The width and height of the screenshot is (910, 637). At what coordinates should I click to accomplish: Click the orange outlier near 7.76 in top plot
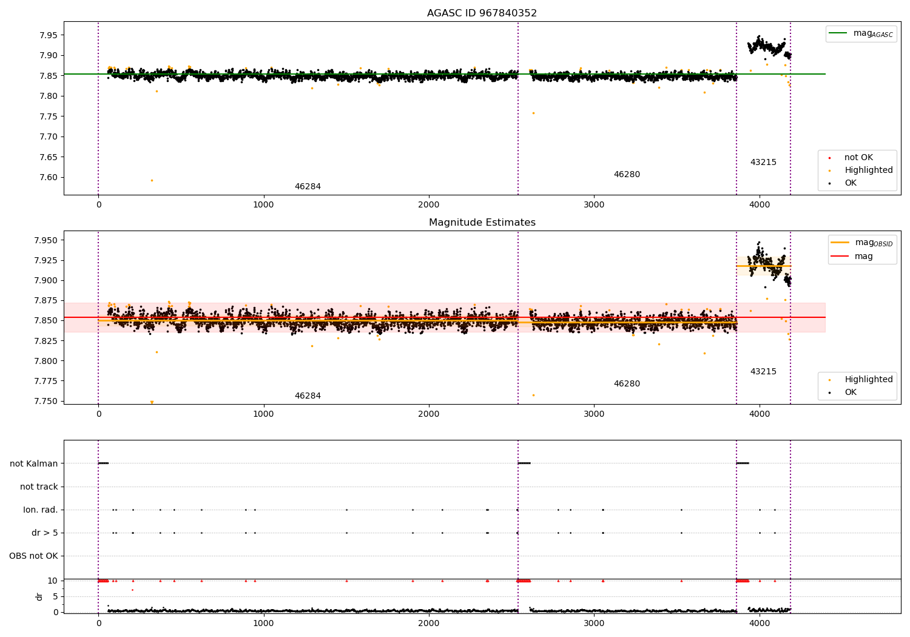[x=533, y=113]
